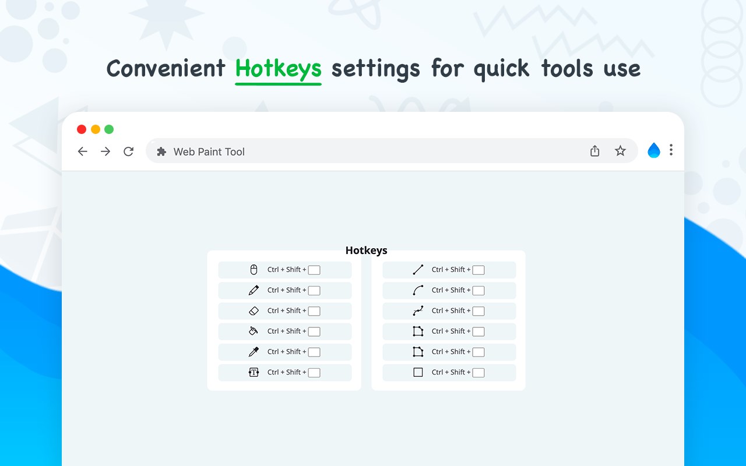Select the single arc curve icon
The height and width of the screenshot is (466, 746).
(x=418, y=290)
